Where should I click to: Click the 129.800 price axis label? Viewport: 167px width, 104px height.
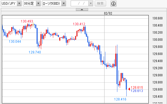coord(157,47)
